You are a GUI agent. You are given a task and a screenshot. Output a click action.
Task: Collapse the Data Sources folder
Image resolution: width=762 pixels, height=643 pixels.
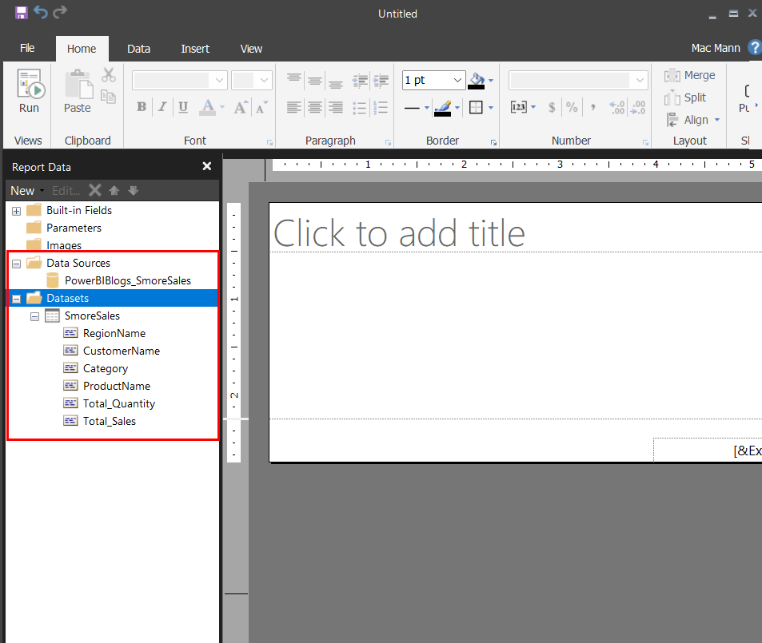pyautogui.click(x=17, y=264)
